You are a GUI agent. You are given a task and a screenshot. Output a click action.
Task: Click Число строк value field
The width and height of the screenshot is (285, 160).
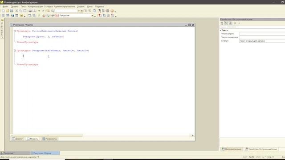(x=262, y=34)
